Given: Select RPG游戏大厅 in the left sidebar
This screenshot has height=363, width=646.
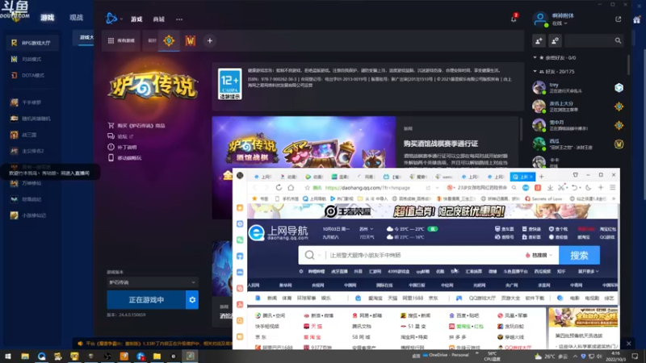Looking at the screenshot, I should coord(32,43).
